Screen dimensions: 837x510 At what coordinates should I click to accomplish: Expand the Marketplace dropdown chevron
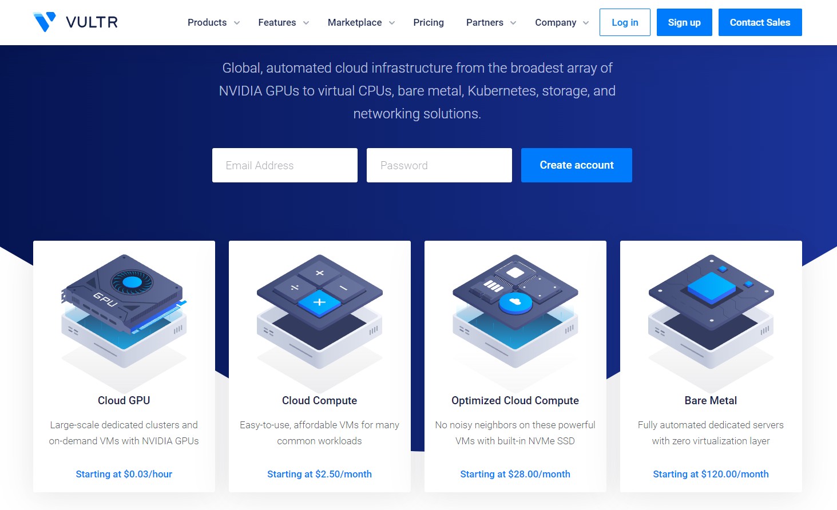coord(392,23)
